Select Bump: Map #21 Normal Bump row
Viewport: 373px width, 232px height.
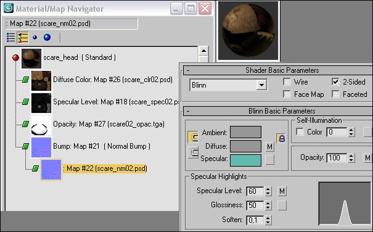102,146
